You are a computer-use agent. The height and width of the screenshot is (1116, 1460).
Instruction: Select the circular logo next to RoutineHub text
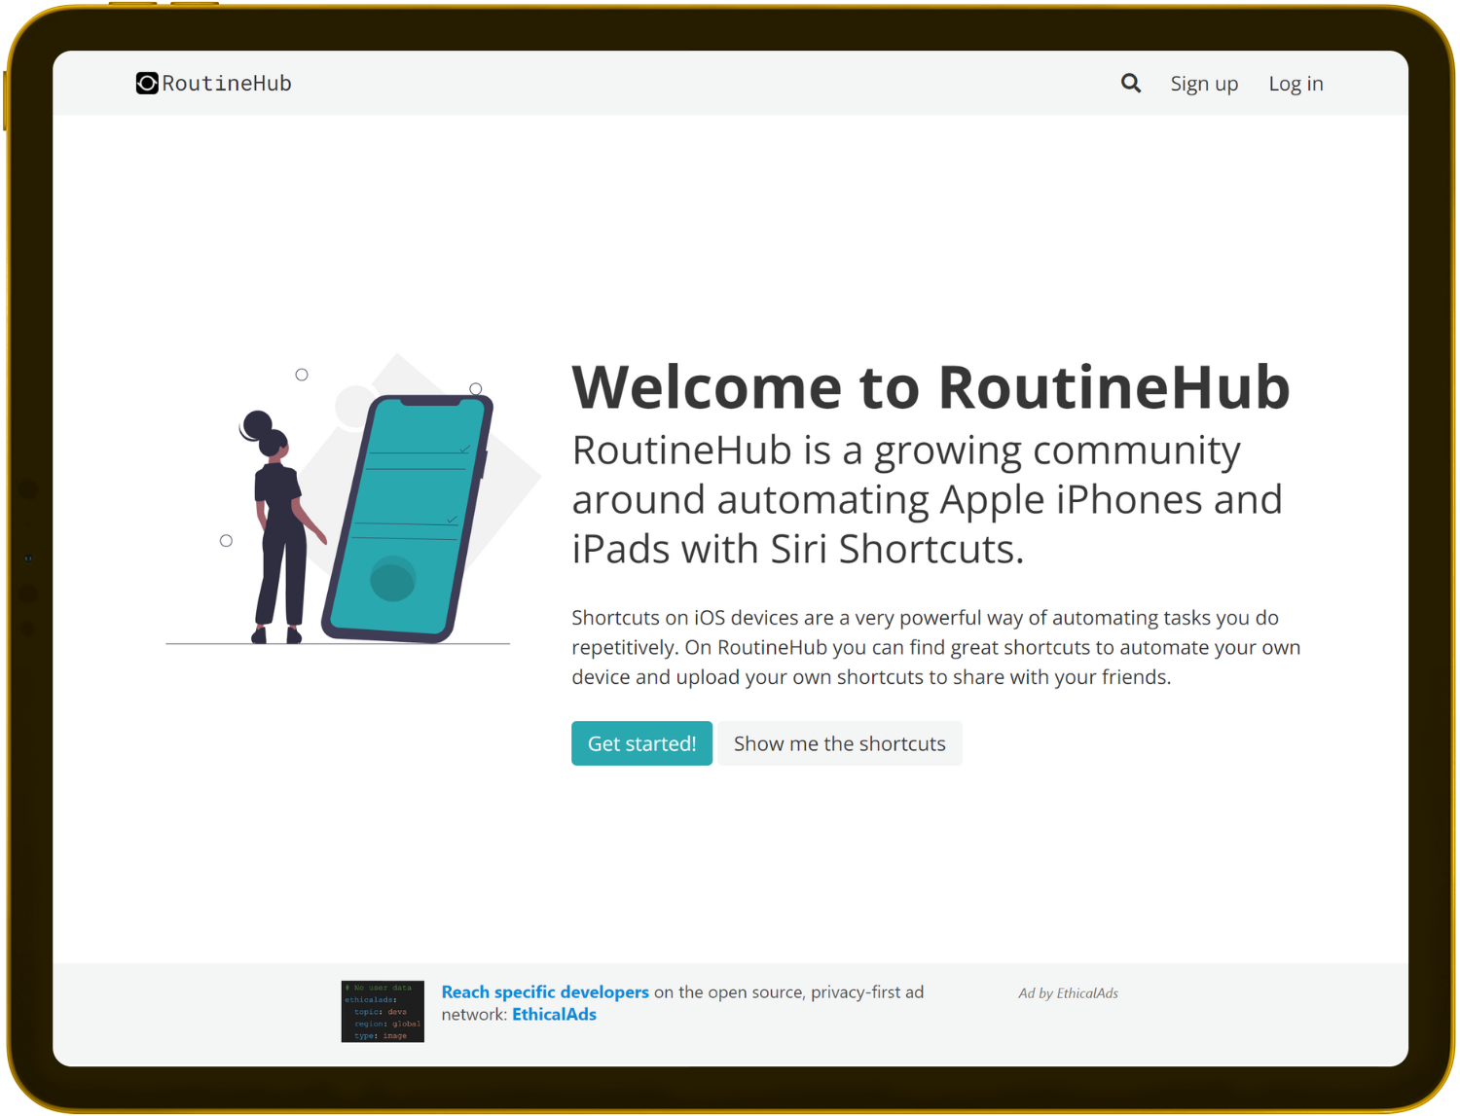146,83
